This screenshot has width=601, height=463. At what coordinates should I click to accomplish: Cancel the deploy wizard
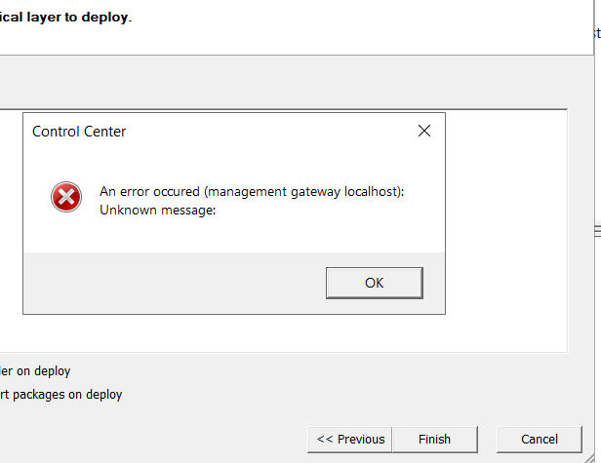540,440
